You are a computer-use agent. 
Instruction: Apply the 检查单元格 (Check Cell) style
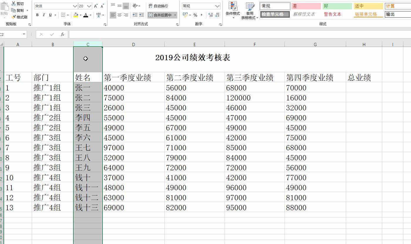[x=275, y=14]
